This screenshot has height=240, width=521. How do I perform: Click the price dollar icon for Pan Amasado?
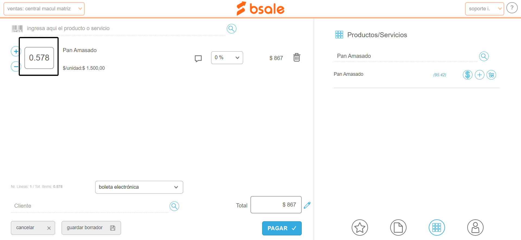[x=468, y=75]
